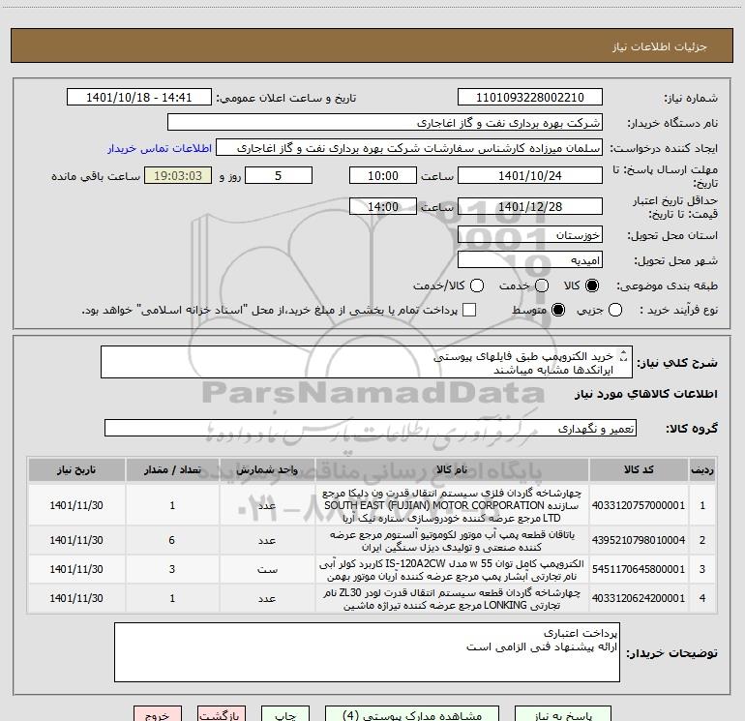Click item code 403312075700​0001
745x721 pixels.
(639, 505)
